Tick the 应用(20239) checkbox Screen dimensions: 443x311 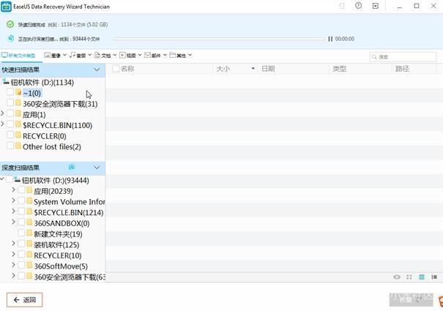tap(21, 190)
